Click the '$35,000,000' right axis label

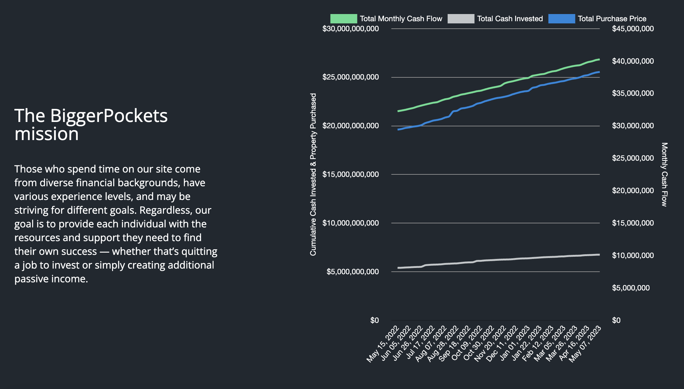tap(633, 93)
